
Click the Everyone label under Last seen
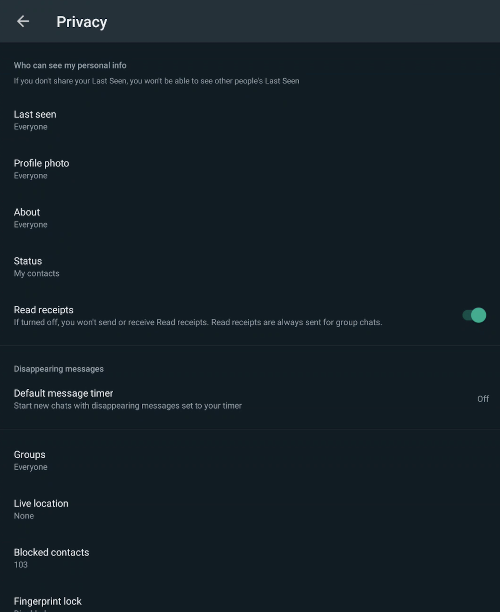[31, 126]
